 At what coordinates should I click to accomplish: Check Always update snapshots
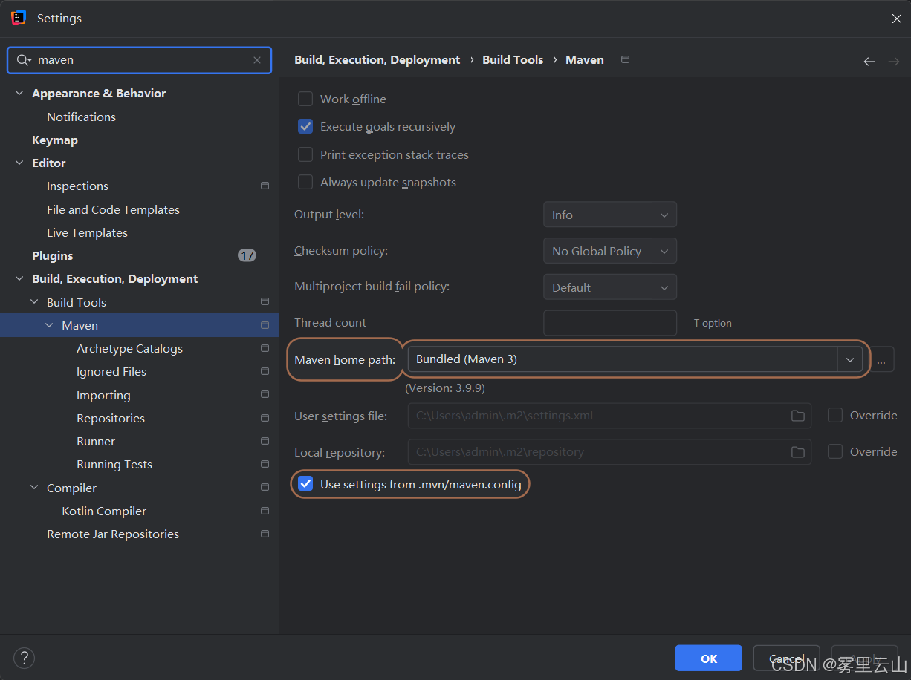pos(305,182)
